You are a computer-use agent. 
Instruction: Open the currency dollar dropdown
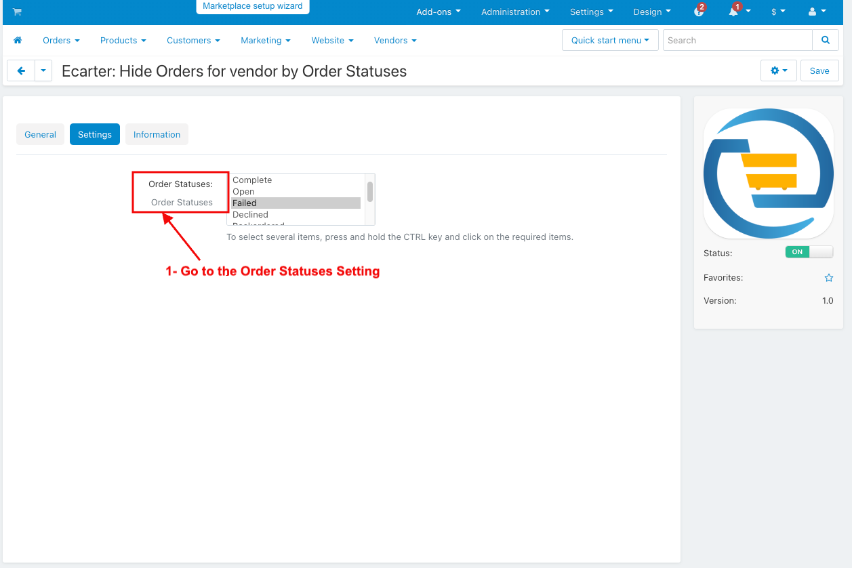[x=778, y=12]
